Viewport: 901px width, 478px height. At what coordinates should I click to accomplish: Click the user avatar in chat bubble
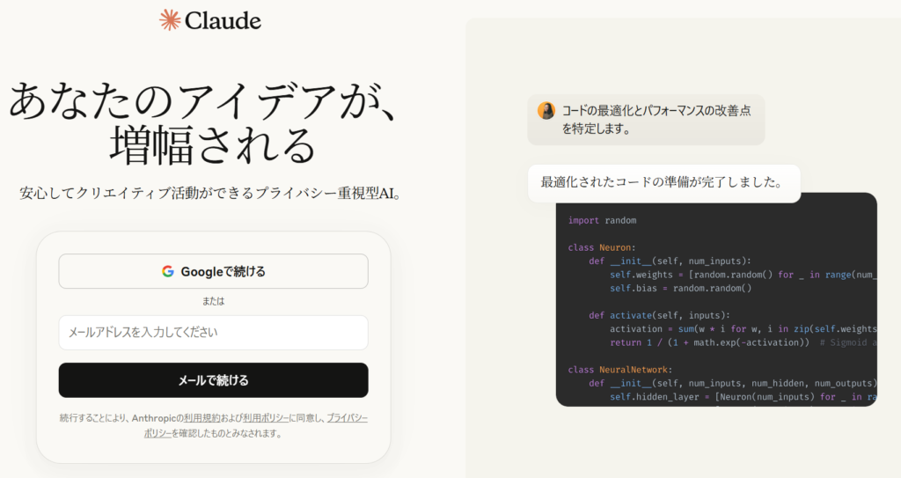[x=546, y=110]
